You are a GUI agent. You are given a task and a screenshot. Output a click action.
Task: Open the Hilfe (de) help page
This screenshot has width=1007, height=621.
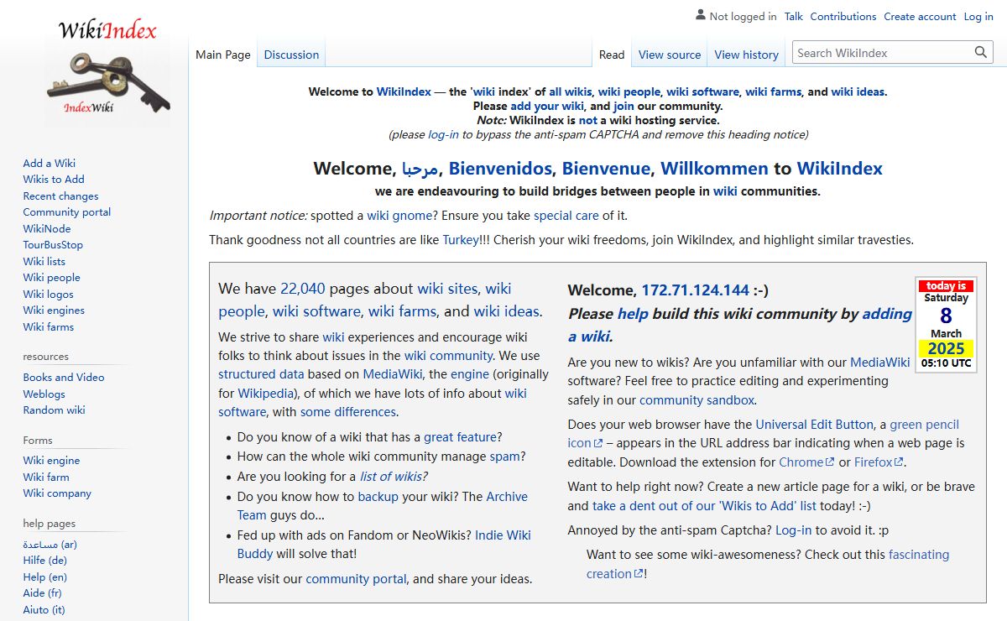[44, 560]
